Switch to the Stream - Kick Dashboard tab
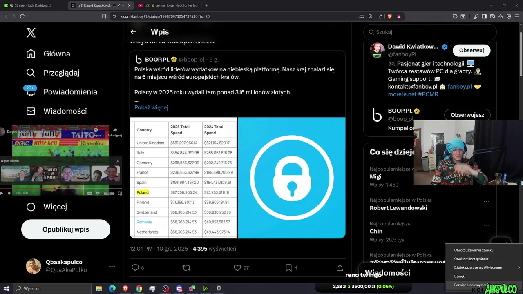The width and height of the screenshot is (523, 294). [33, 5]
